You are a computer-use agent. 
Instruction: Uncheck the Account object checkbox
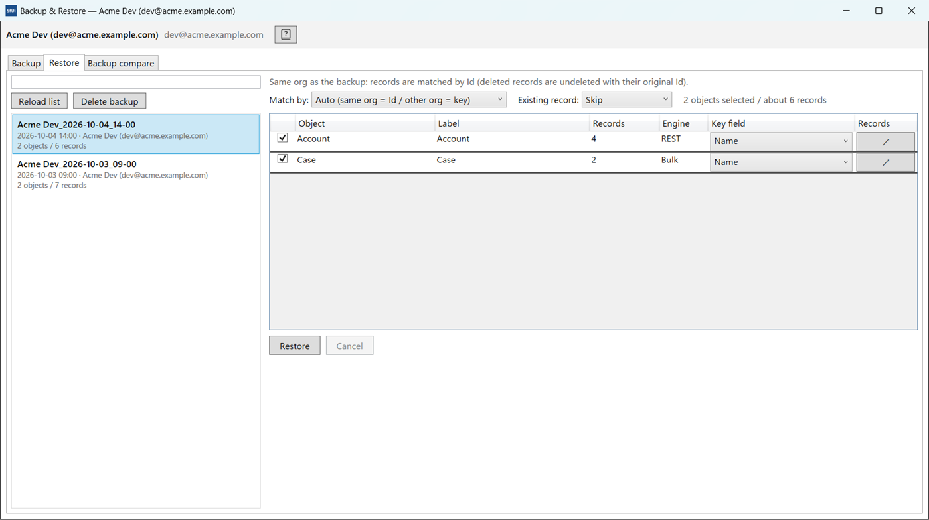pos(282,138)
